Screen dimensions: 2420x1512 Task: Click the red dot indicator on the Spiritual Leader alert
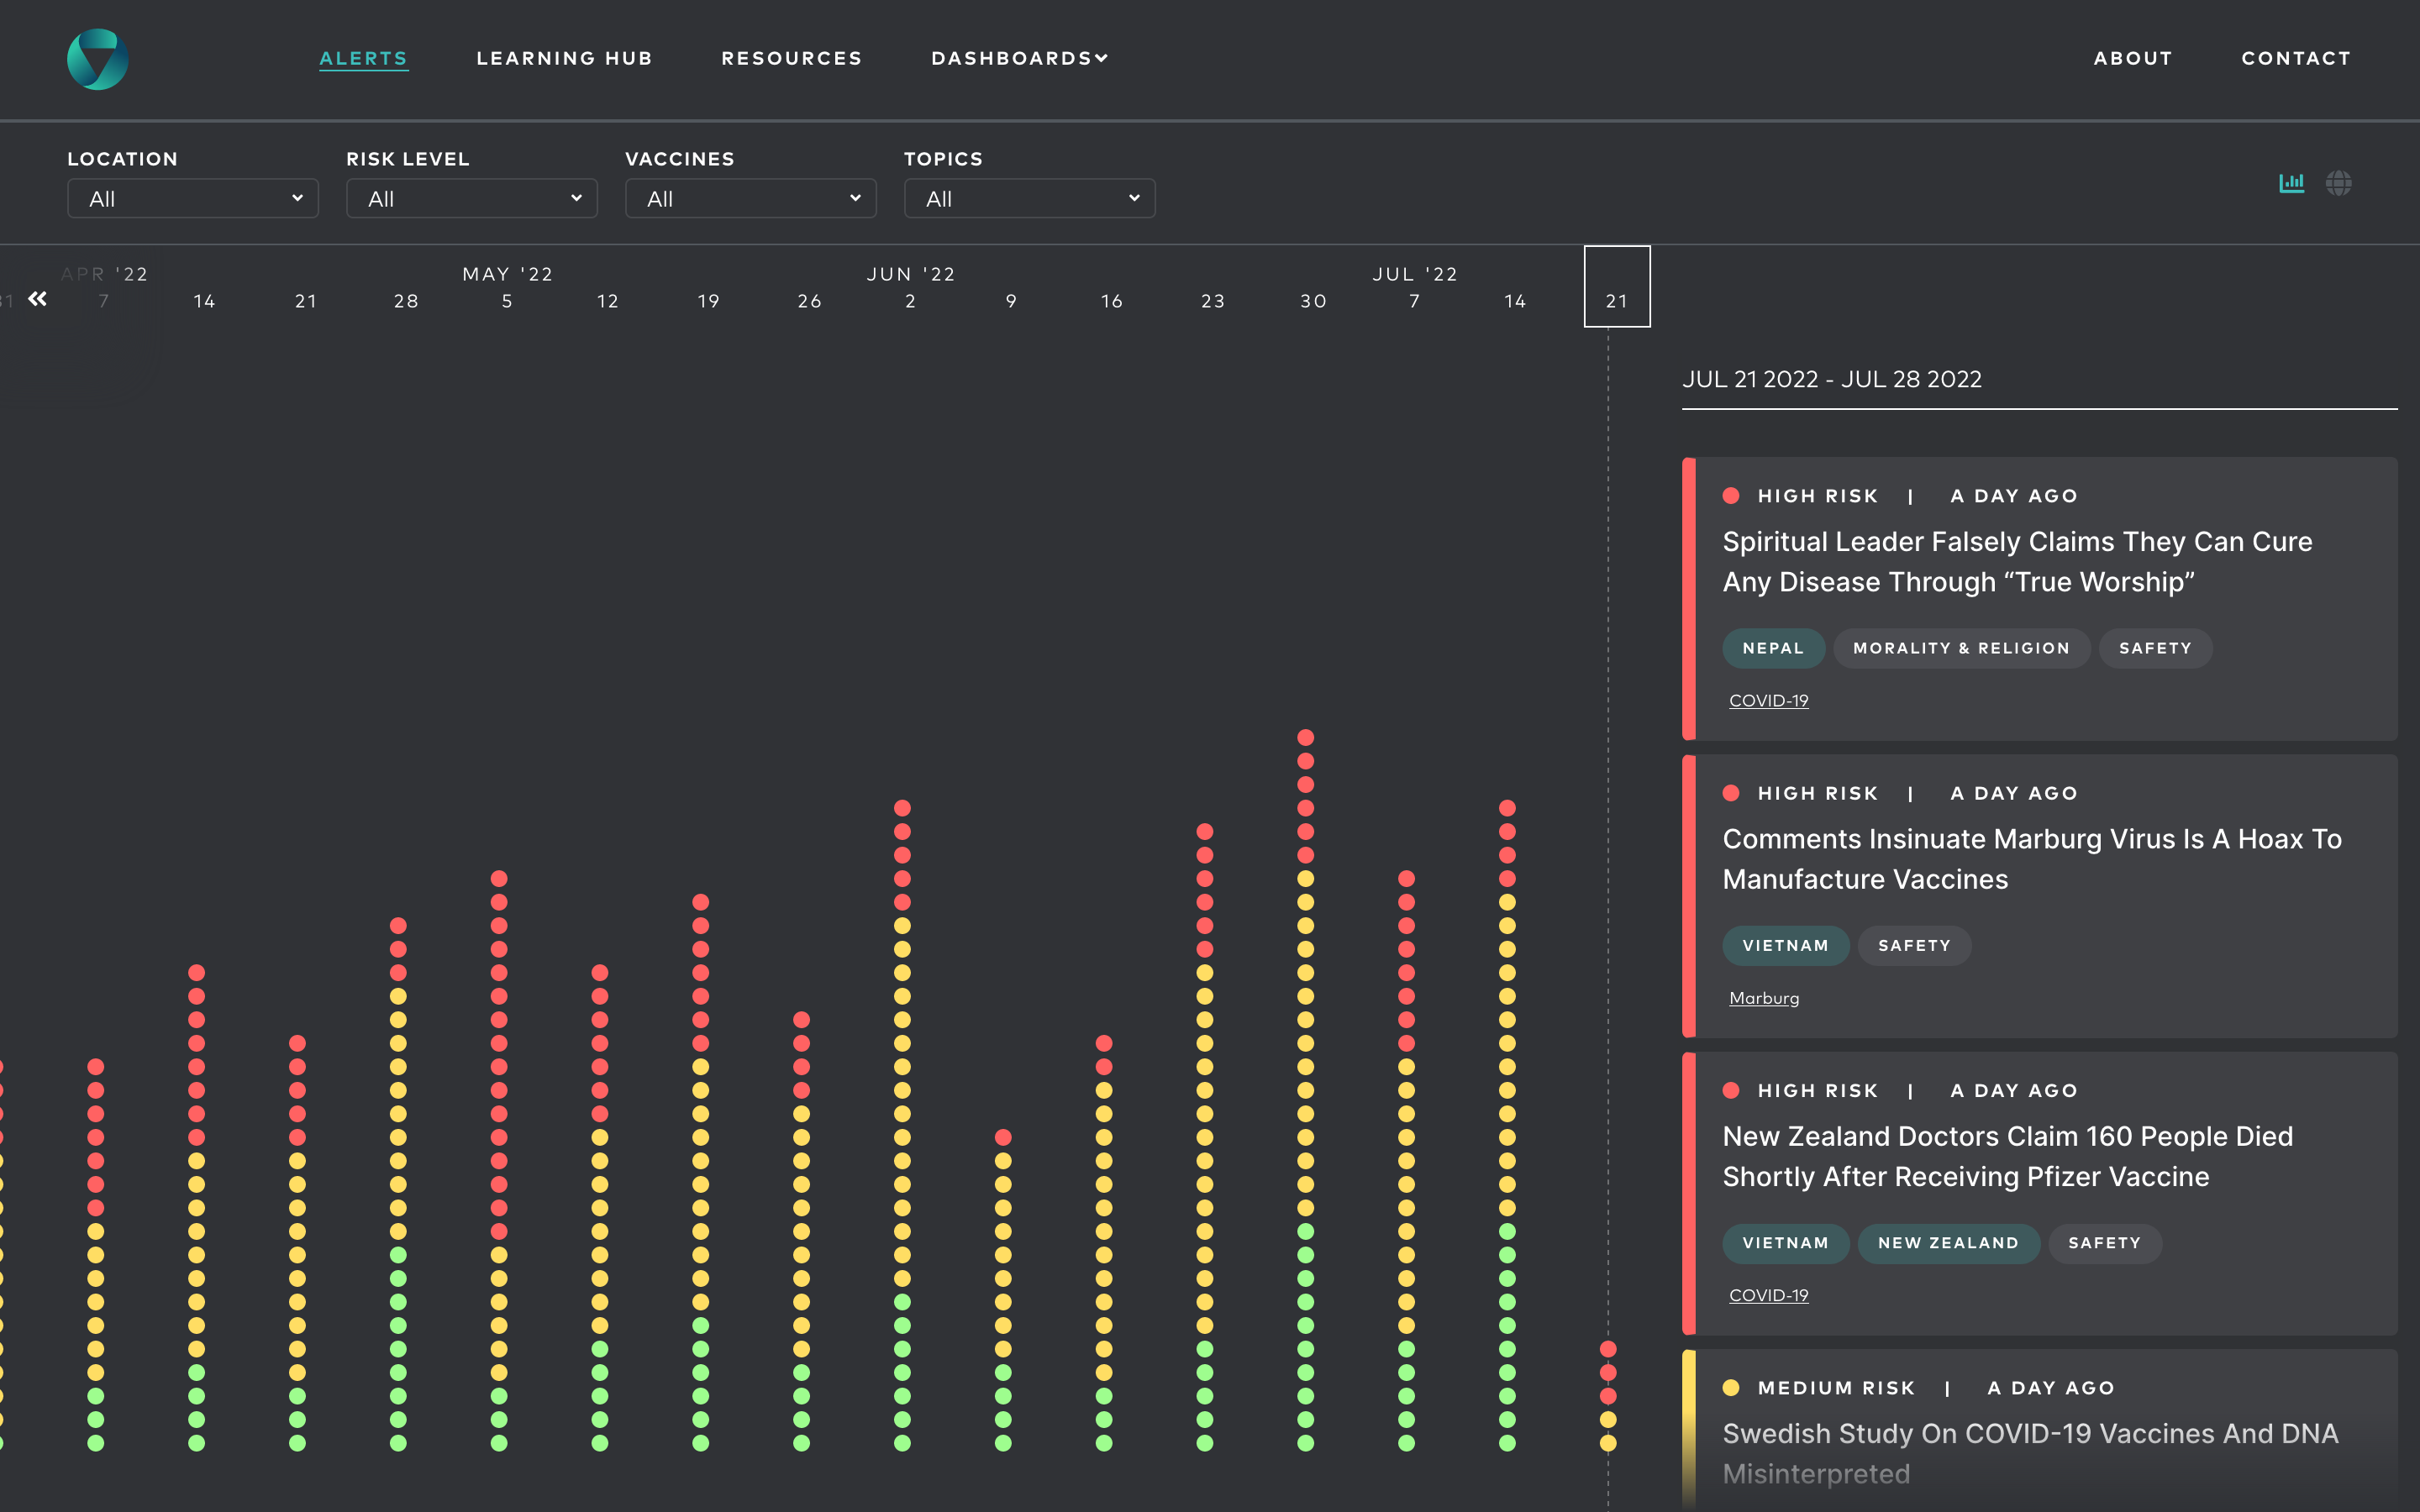point(1732,495)
